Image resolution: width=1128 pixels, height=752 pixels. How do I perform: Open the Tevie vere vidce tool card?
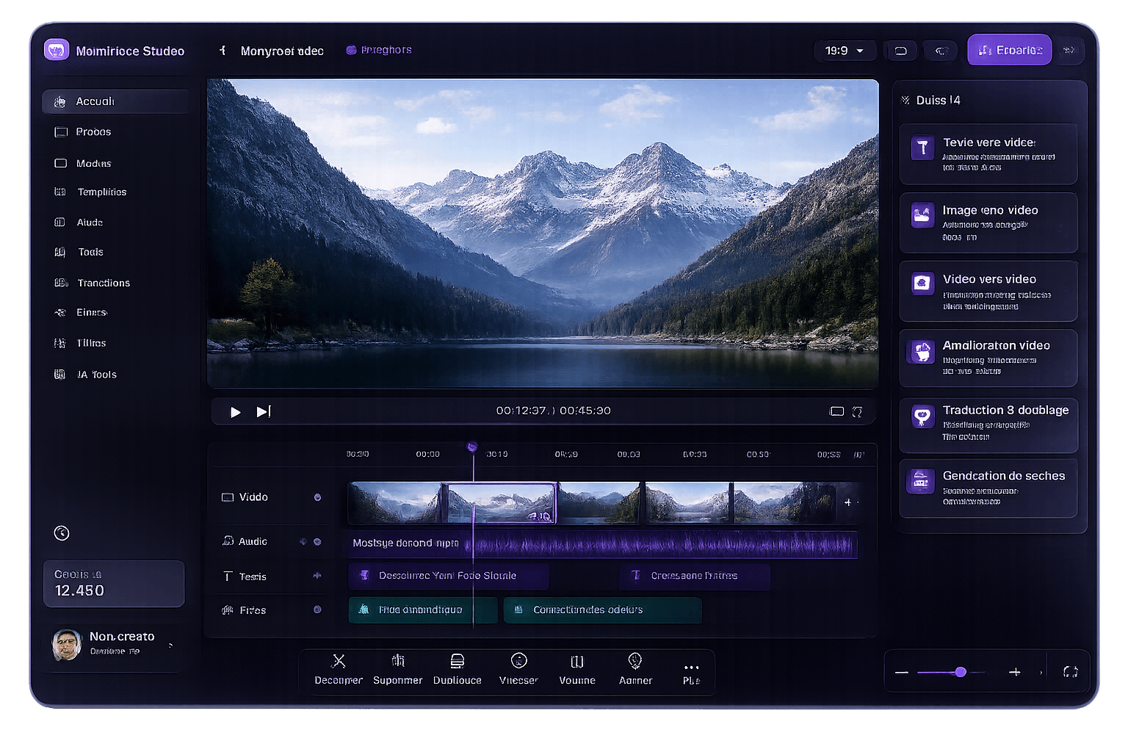click(x=988, y=153)
